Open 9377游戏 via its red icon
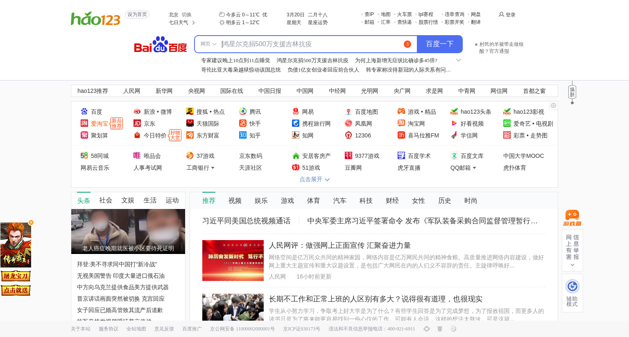The width and height of the screenshot is (629, 337). [x=348, y=155]
